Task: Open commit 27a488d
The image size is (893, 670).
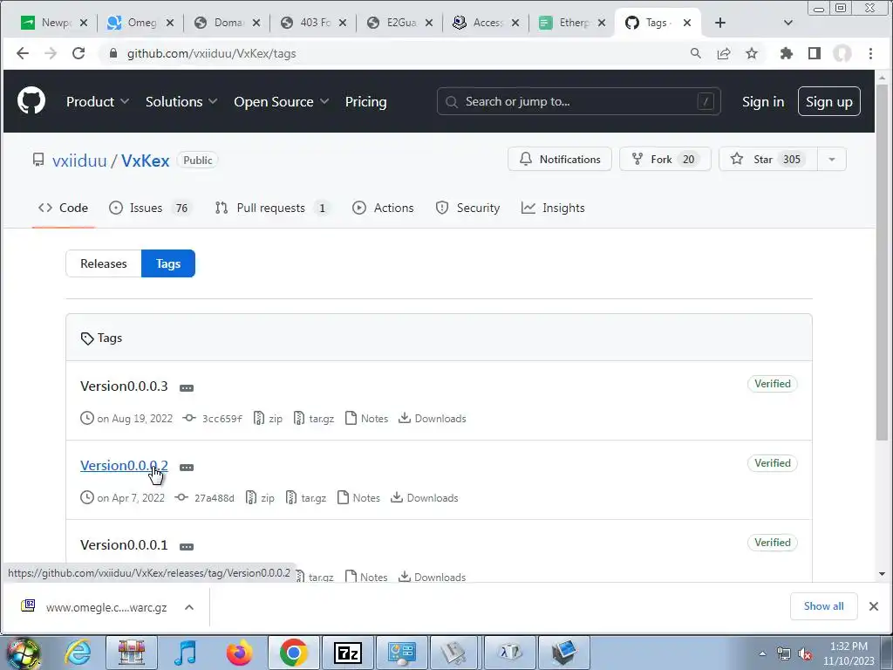Action: pos(215,498)
